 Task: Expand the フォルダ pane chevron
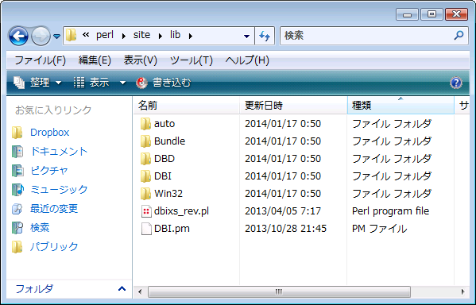point(122,288)
